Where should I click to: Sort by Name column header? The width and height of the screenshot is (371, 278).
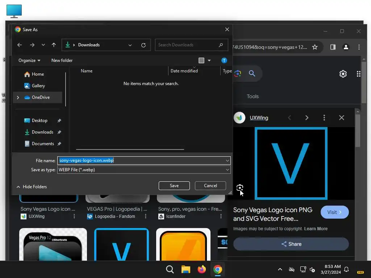point(87,71)
